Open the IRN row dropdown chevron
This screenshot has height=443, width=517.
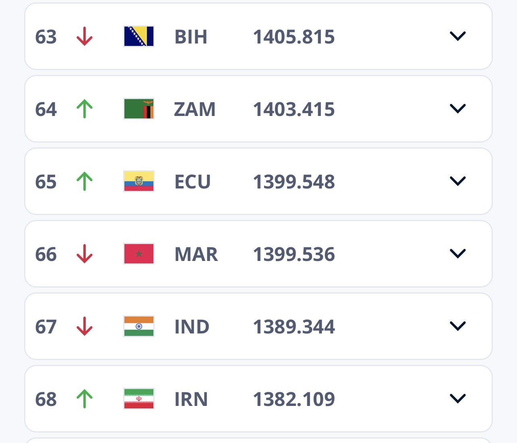(x=457, y=399)
